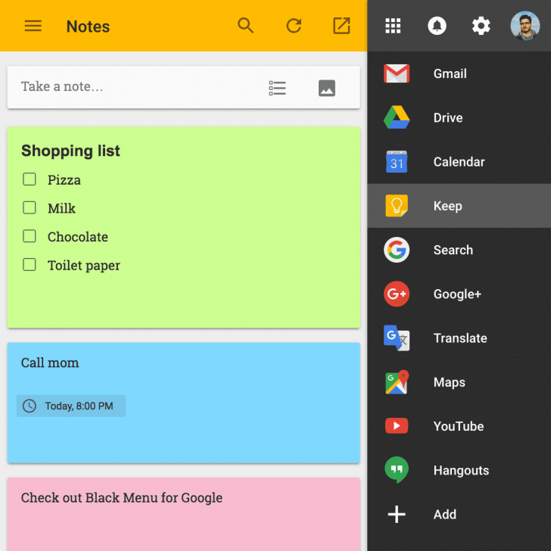Screen dimensions: 551x551
Task: Click the Drive triangle icon
Action: [x=397, y=117]
